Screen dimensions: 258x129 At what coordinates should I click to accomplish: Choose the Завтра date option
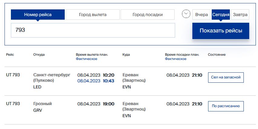[x=240, y=15]
